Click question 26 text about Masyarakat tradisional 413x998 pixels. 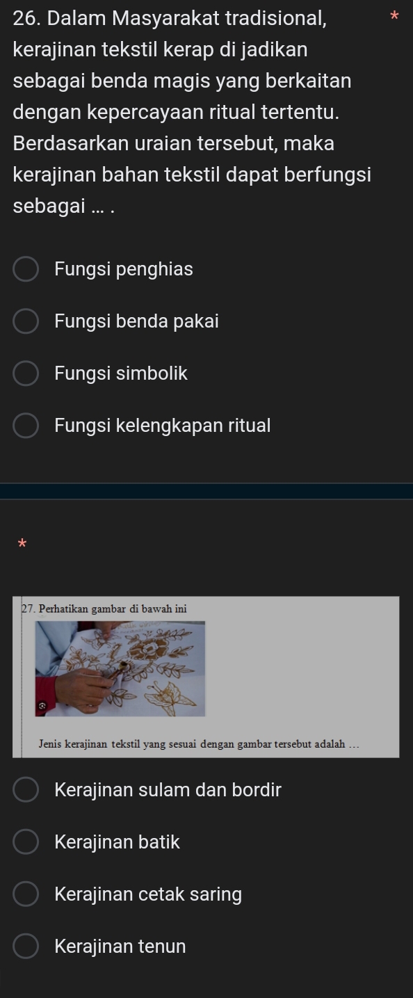192,113
